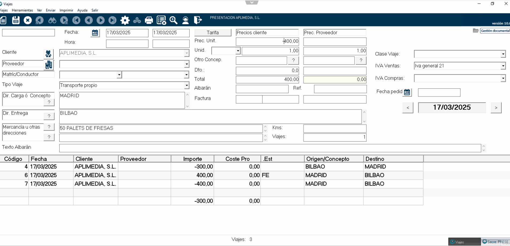Expand the Proveedor dropdown list
This screenshot has width=510, height=246.
[x=186, y=64]
